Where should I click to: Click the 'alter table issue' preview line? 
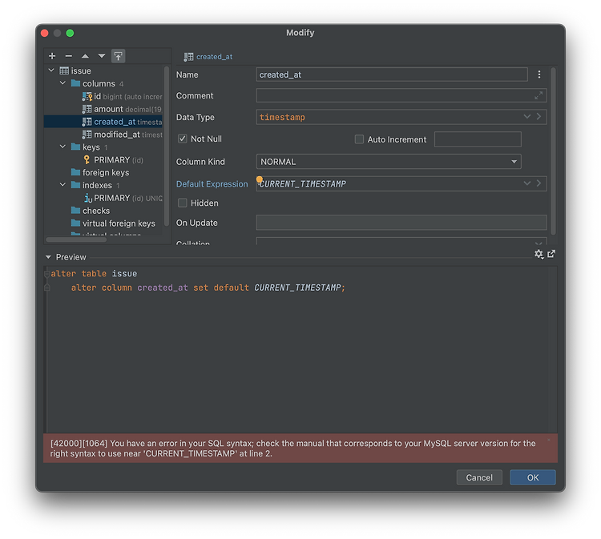click(94, 274)
